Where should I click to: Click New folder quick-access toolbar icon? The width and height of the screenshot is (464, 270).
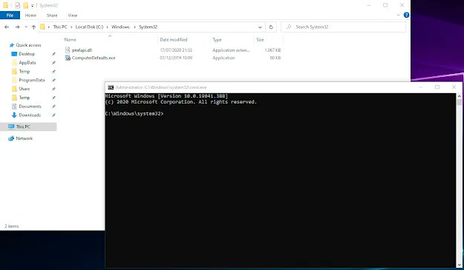coord(26,5)
